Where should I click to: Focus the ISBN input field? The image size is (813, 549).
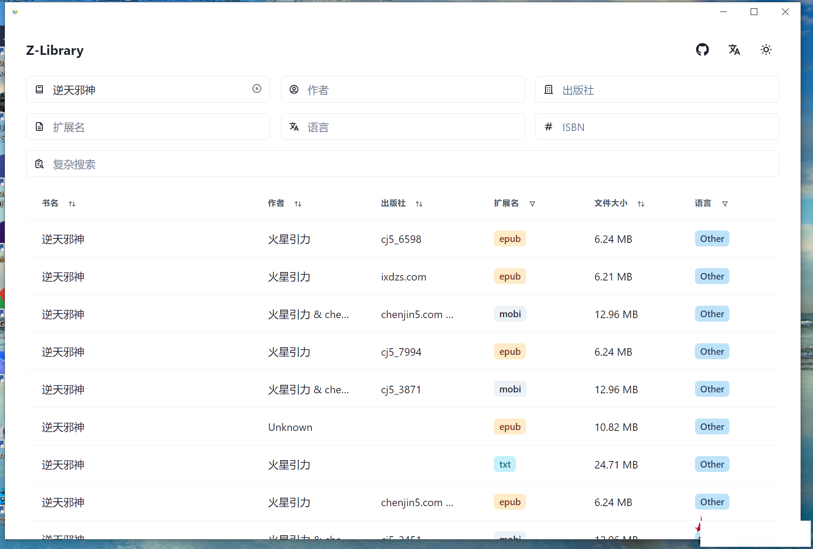[657, 127]
